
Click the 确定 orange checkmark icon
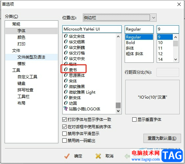pos(67,156)
